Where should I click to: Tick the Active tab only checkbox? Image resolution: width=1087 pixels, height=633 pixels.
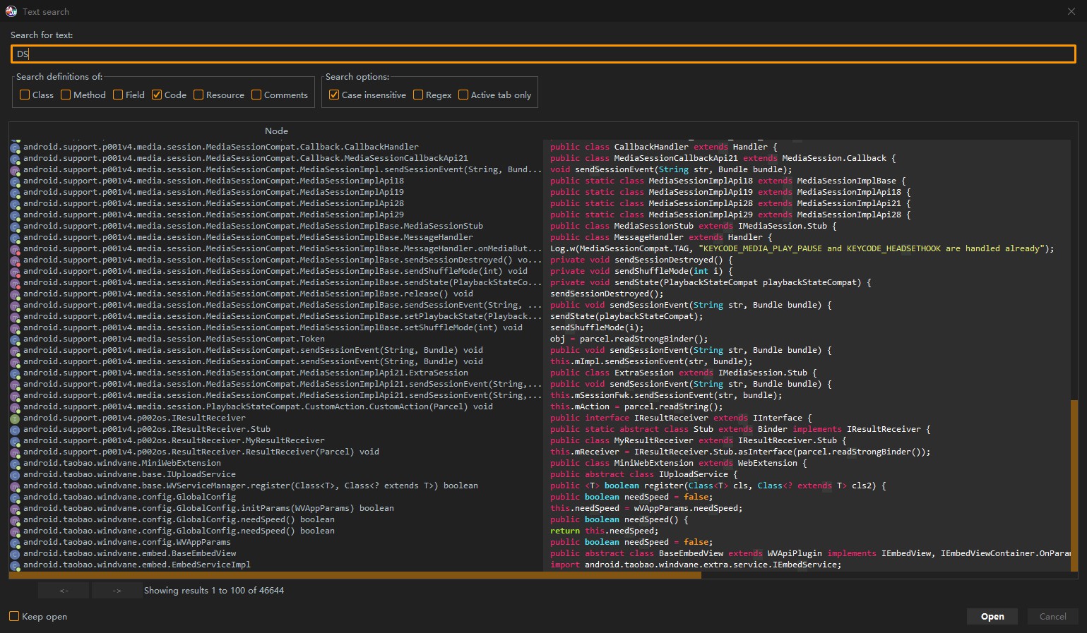click(x=463, y=95)
